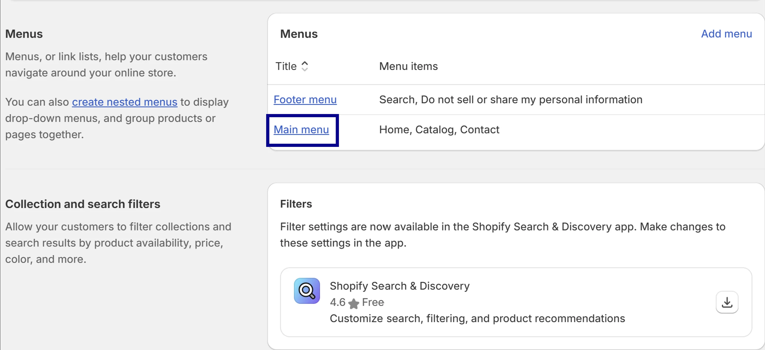Click 'Search, Do not sell or share' text
The width and height of the screenshot is (765, 350).
pyautogui.click(x=511, y=100)
